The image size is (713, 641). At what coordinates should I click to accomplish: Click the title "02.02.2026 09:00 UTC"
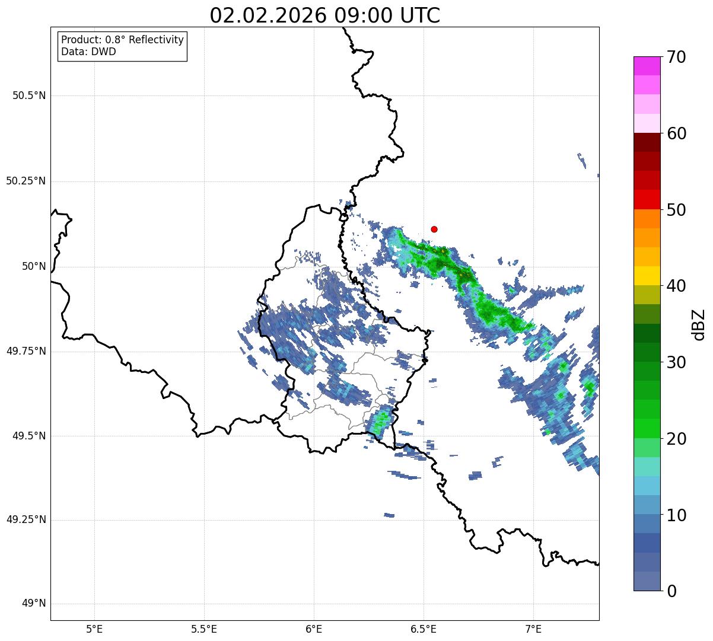pos(325,15)
